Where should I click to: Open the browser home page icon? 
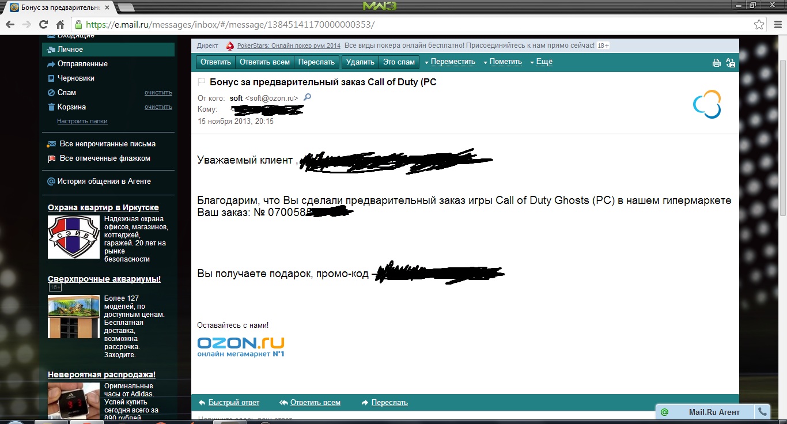click(60, 25)
